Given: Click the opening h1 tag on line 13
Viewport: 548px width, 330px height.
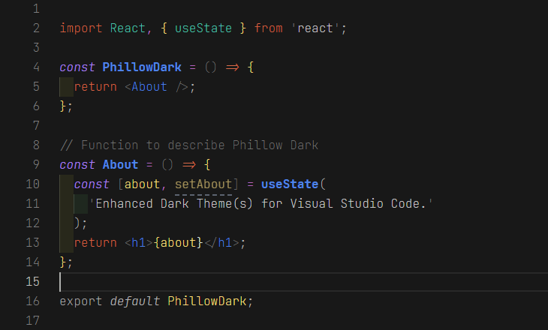Looking at the screenshot, I should coord(138,242).
